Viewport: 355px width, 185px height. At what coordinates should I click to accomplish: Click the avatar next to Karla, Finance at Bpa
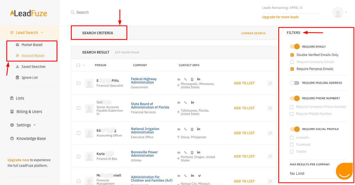89,156
